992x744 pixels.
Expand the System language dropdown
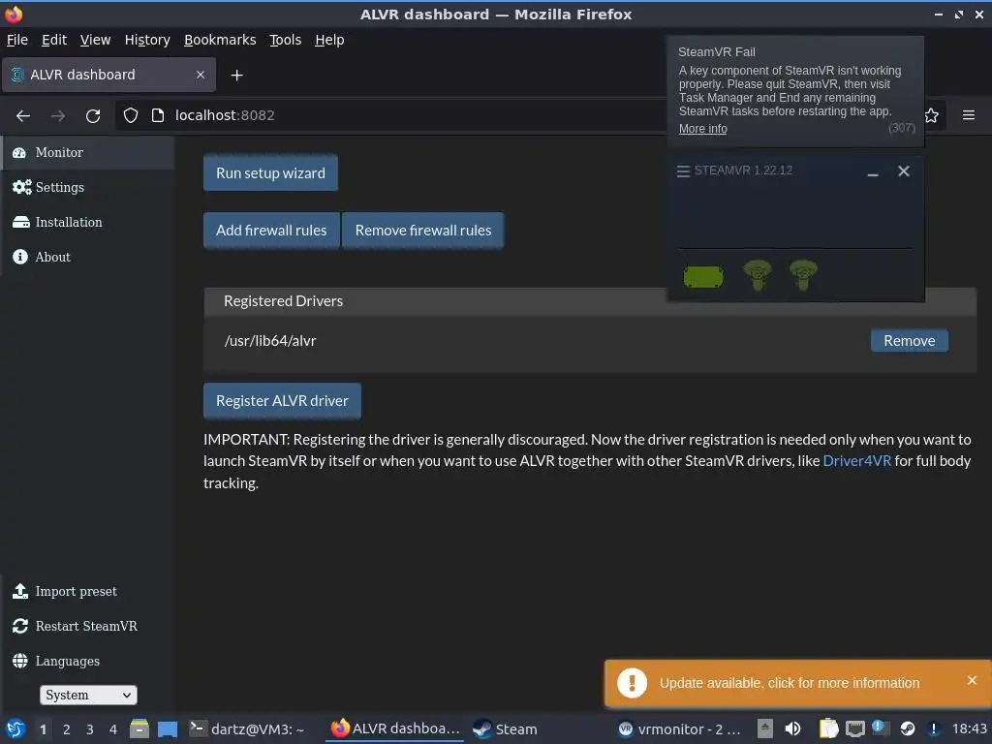(88, 695)
